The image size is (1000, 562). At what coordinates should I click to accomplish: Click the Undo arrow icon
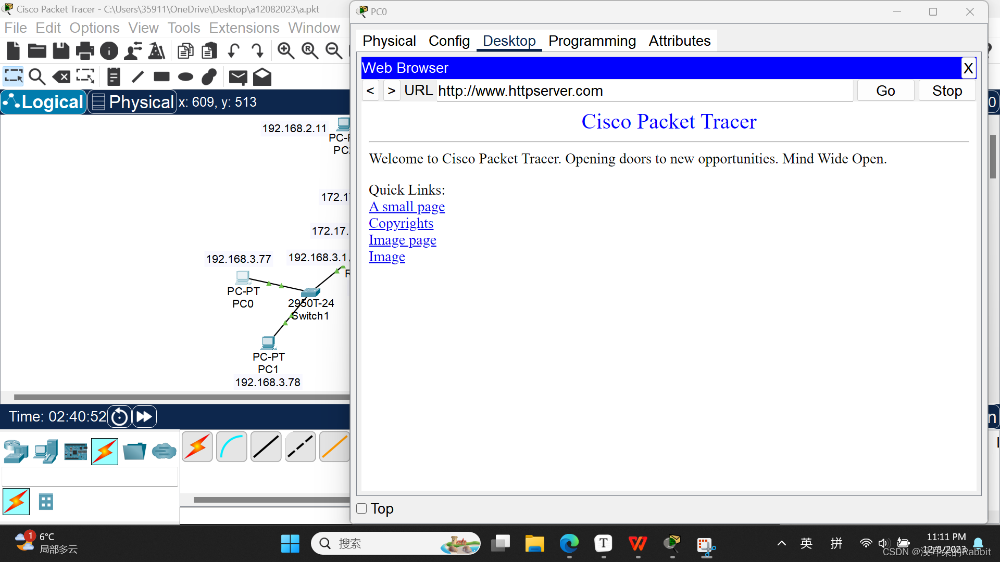pos(233,50)
